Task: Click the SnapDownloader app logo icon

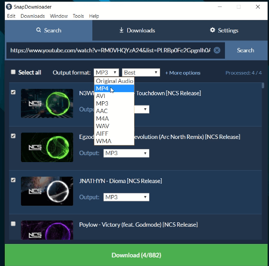Action: click(x=9, y=7)
